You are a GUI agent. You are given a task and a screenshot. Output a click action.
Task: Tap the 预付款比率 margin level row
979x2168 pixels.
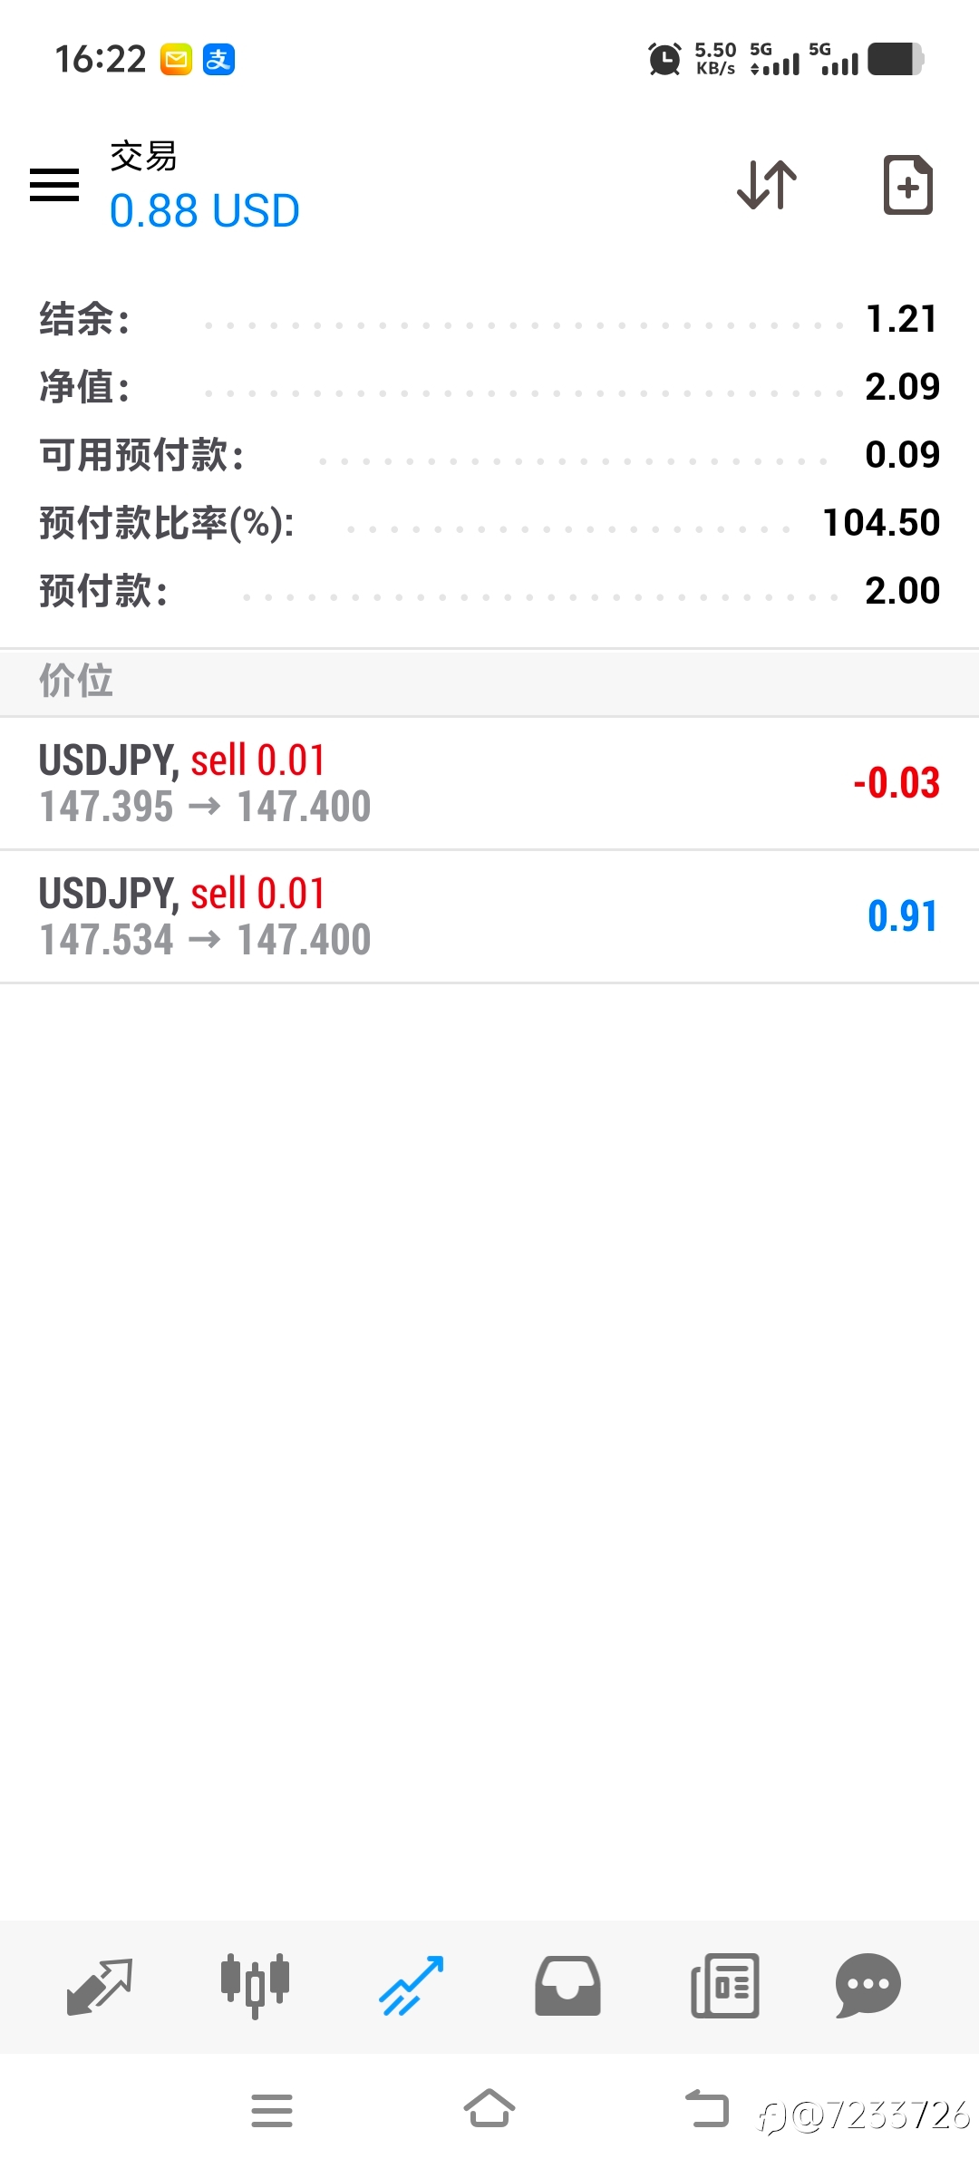tap(489, 523)
